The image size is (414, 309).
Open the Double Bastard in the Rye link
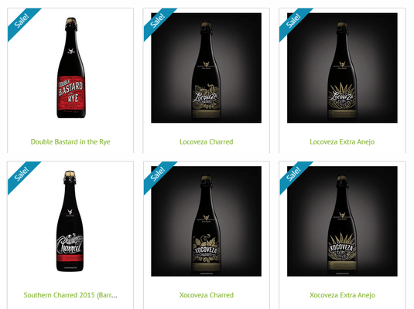[x=70, y=142]
